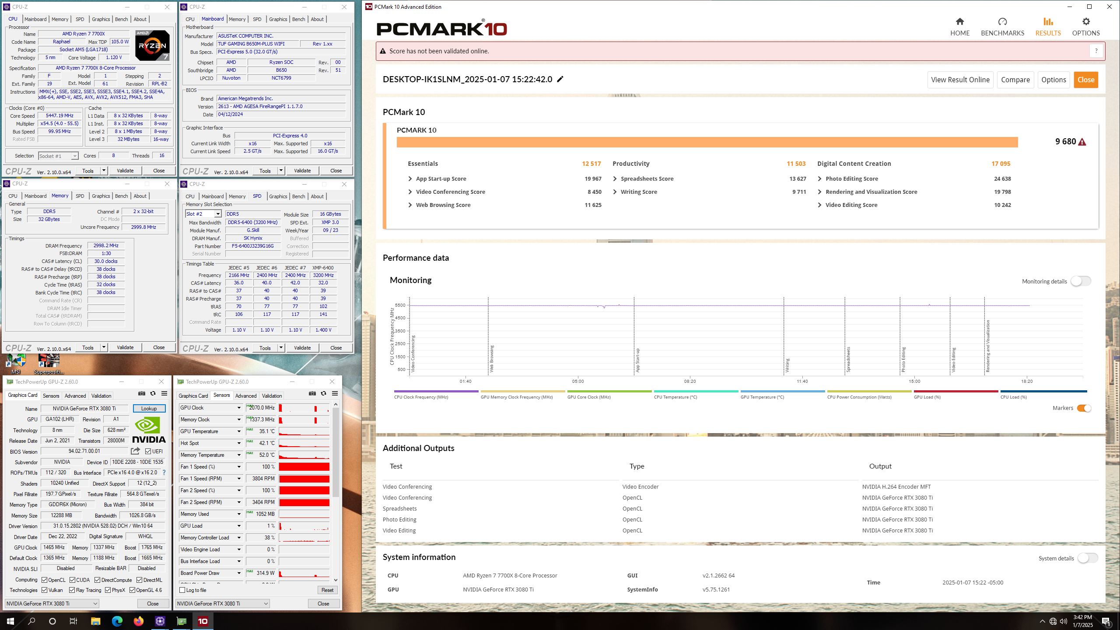The image size is (1120, 630).
Task: Toggle the Markers switch off
Action: coord(1084,408)
